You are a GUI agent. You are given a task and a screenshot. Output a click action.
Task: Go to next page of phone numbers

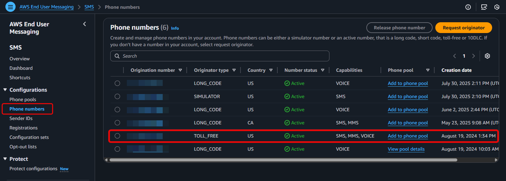pos(474,56)
